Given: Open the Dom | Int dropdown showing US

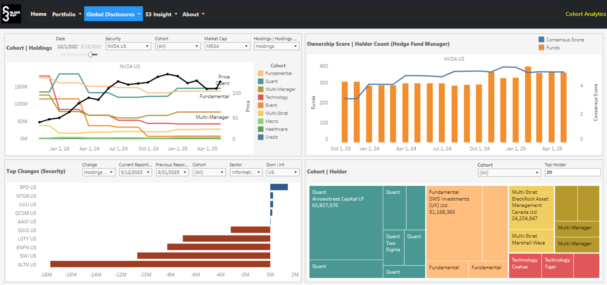Looking at the screenshot, I should point(283,172).
